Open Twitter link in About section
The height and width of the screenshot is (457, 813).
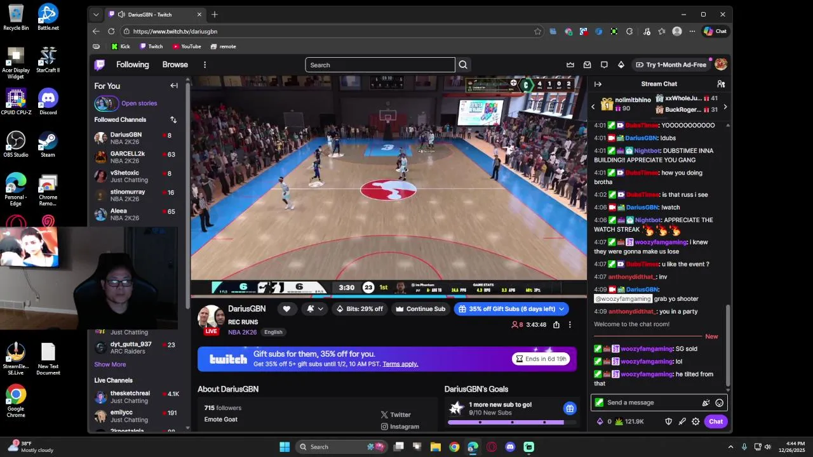click(396, 414)
